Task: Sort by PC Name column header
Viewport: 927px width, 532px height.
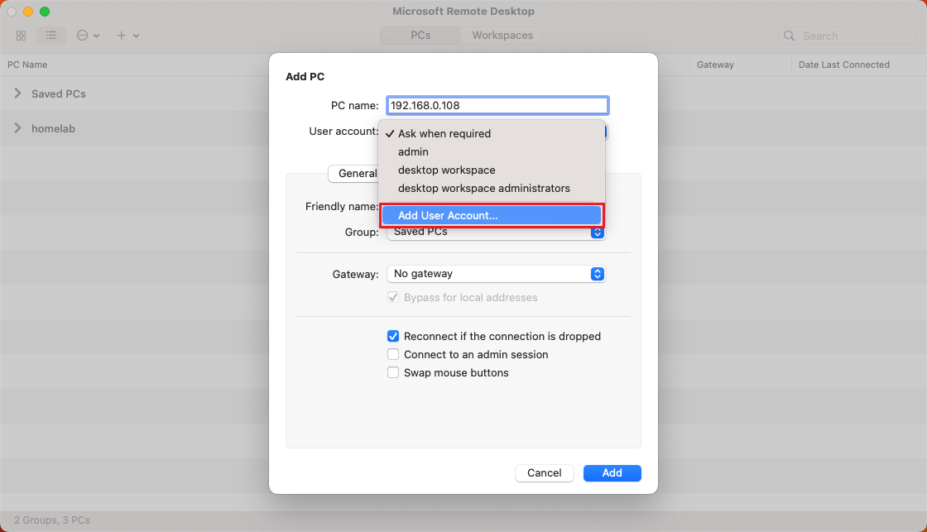Action: point(27,65)
